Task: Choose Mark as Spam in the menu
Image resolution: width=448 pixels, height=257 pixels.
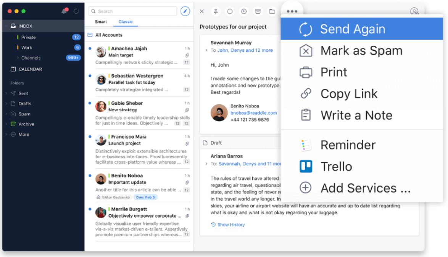Action: click(361, 51)
